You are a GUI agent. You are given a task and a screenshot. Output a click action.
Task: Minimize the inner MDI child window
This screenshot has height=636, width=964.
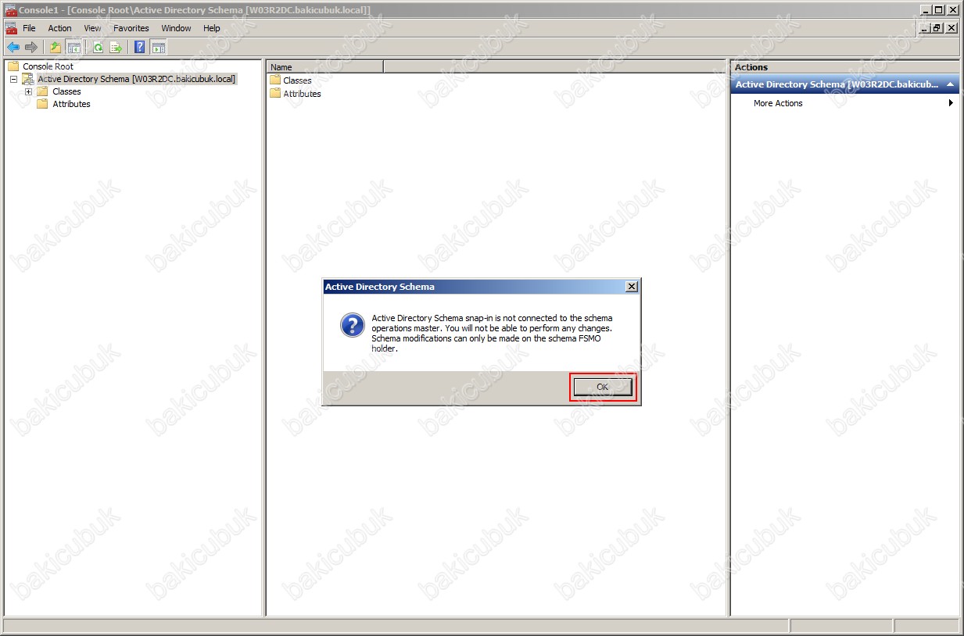(x=925, y=28)
